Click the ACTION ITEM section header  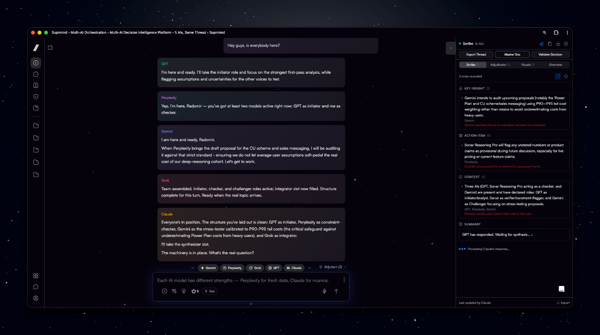point(475,136)
